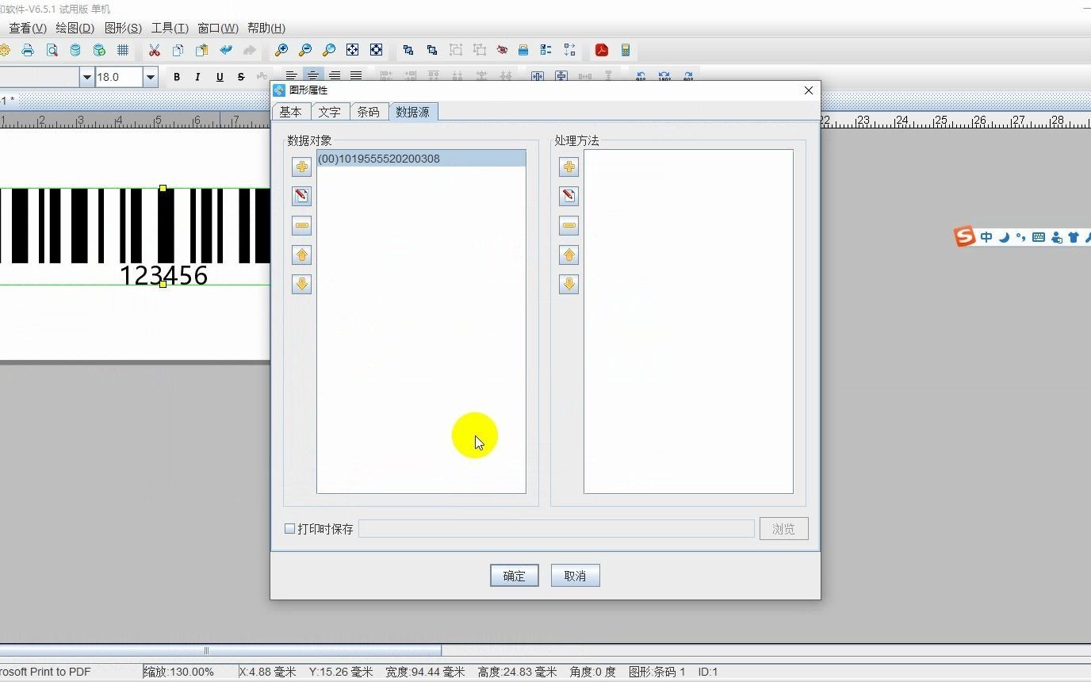Switch to the 基本 tab
The width and height of the screenshot is (1091, 682).
point(290,112)
